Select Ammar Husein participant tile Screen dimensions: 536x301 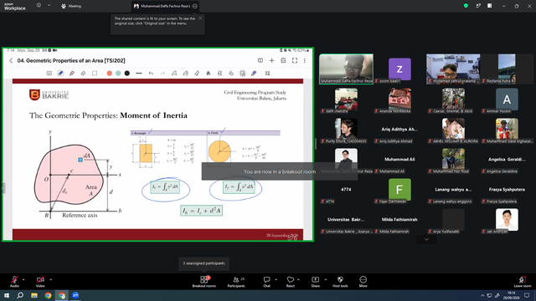pos(507,99)
